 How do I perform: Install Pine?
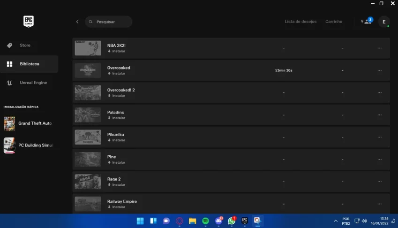tap(117, 162)
